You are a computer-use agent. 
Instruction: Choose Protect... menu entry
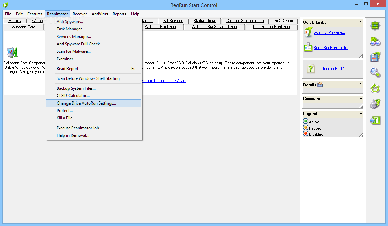(x=94, y=111)
